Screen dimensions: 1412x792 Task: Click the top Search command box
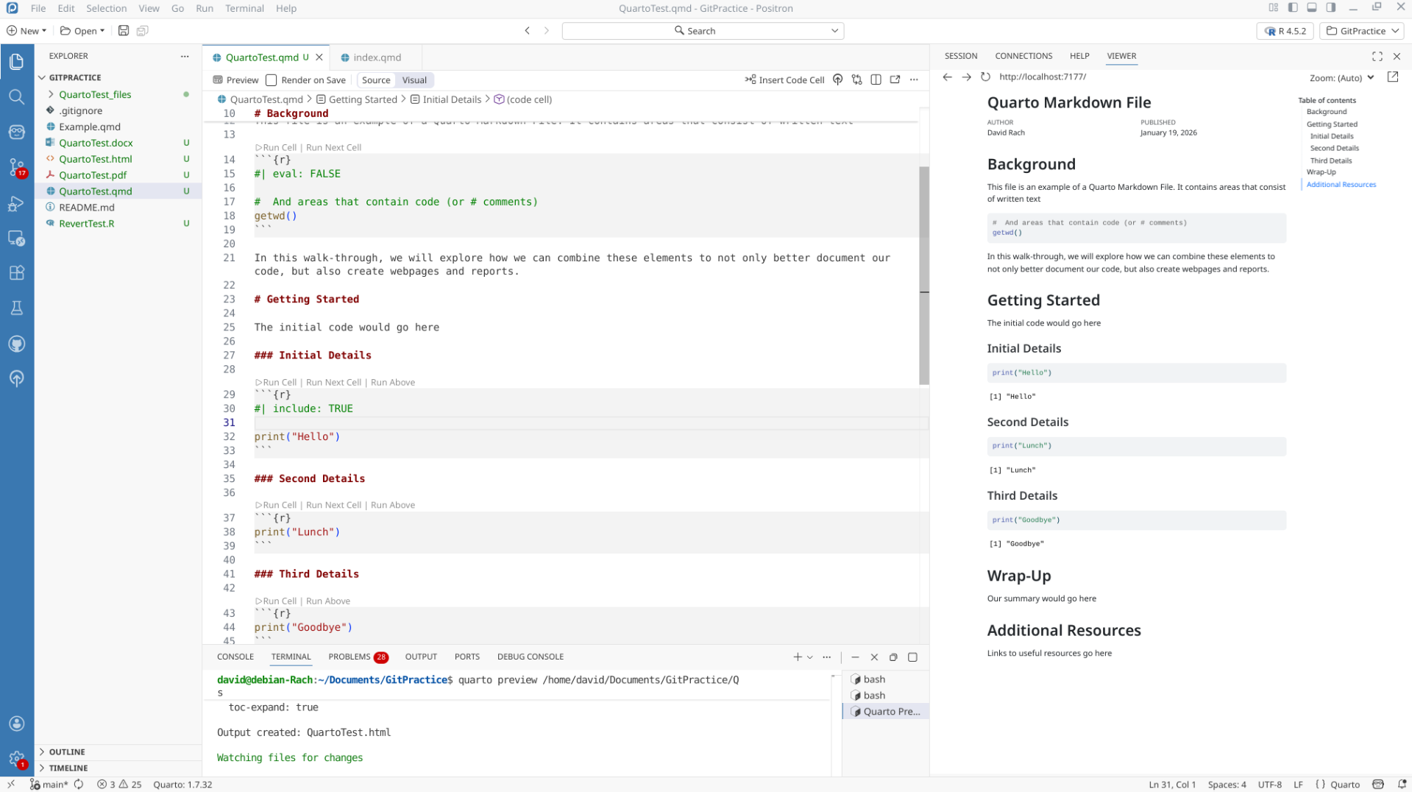pyautogui.click(x=703, y=31)
